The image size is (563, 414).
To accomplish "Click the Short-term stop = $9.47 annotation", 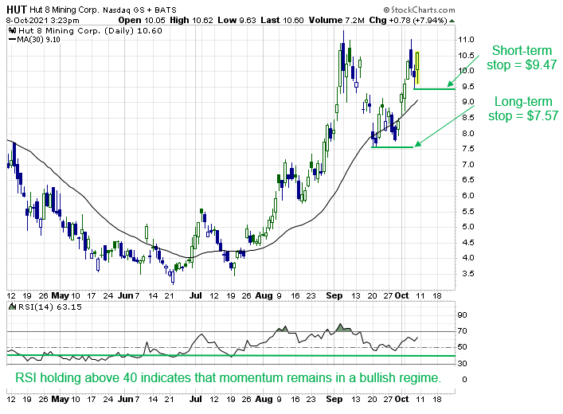I will (522, 57).
